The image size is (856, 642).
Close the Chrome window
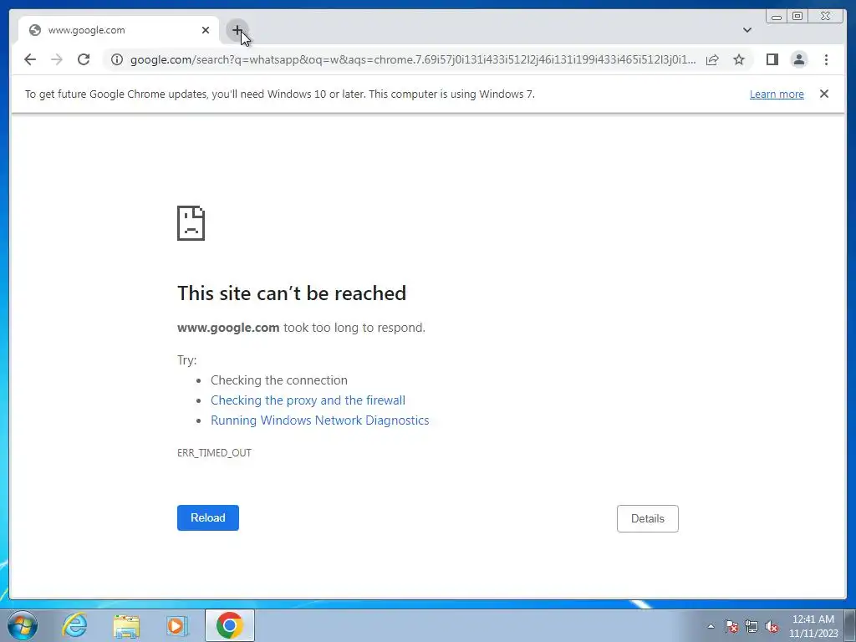[827, 17]
